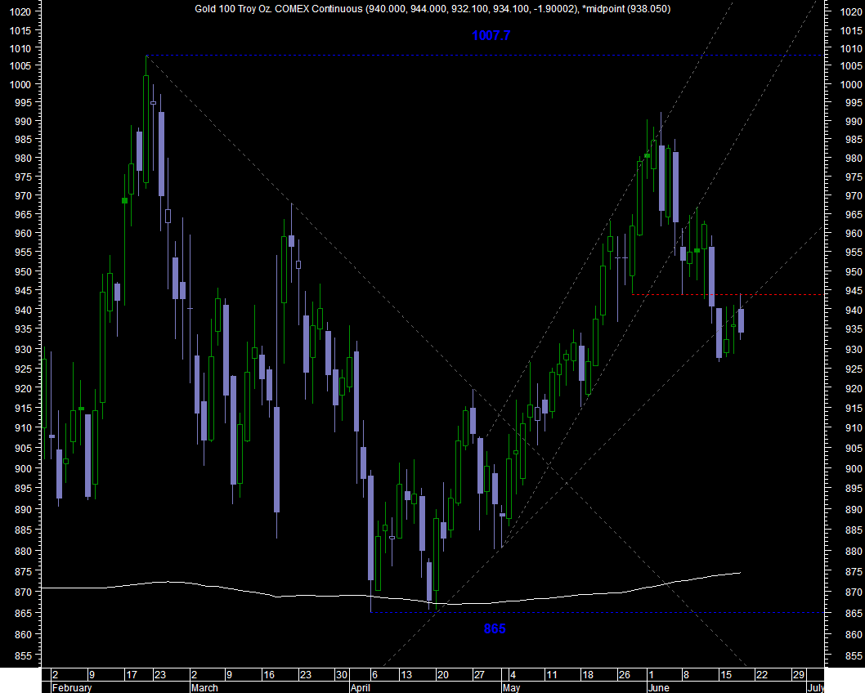Click the March month label on time axis
Viewport: 865px width, 693px height.
coord(204,687)
